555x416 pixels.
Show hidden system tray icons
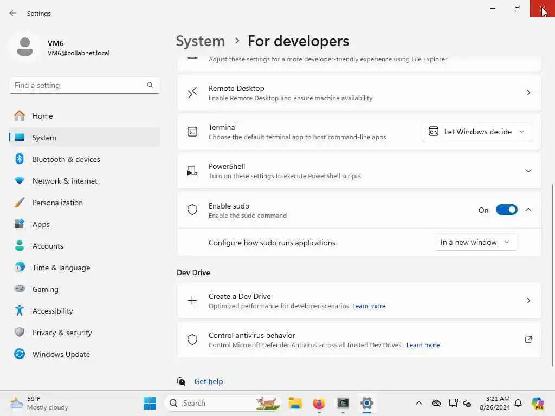419,403
